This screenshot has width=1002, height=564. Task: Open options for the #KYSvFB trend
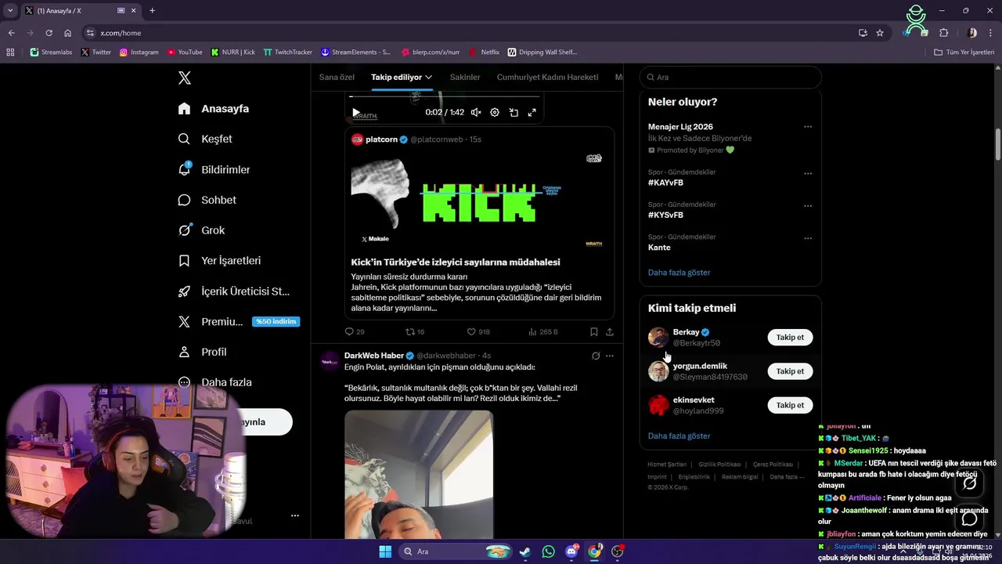coord(808,206)
